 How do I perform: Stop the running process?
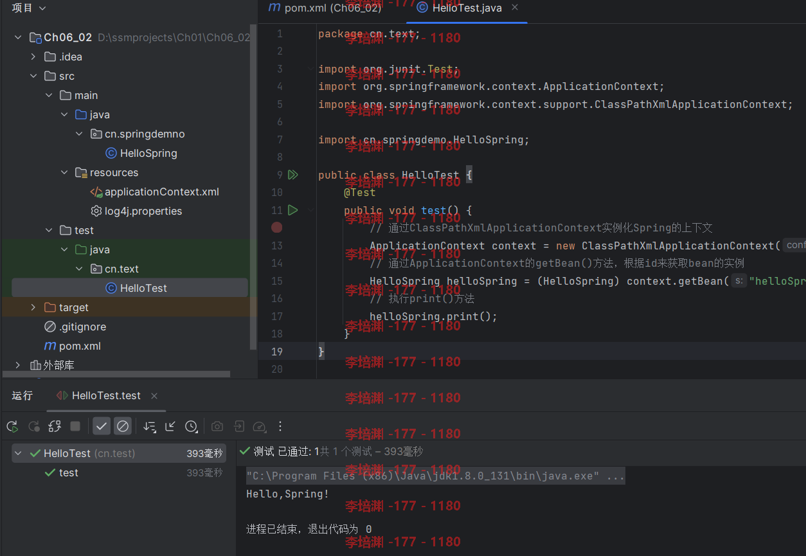tap(75, 426)
